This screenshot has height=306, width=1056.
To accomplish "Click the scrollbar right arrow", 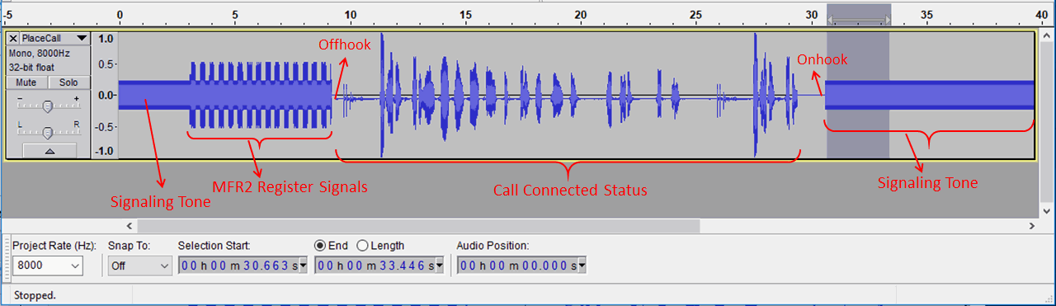I will (1031, 225).
